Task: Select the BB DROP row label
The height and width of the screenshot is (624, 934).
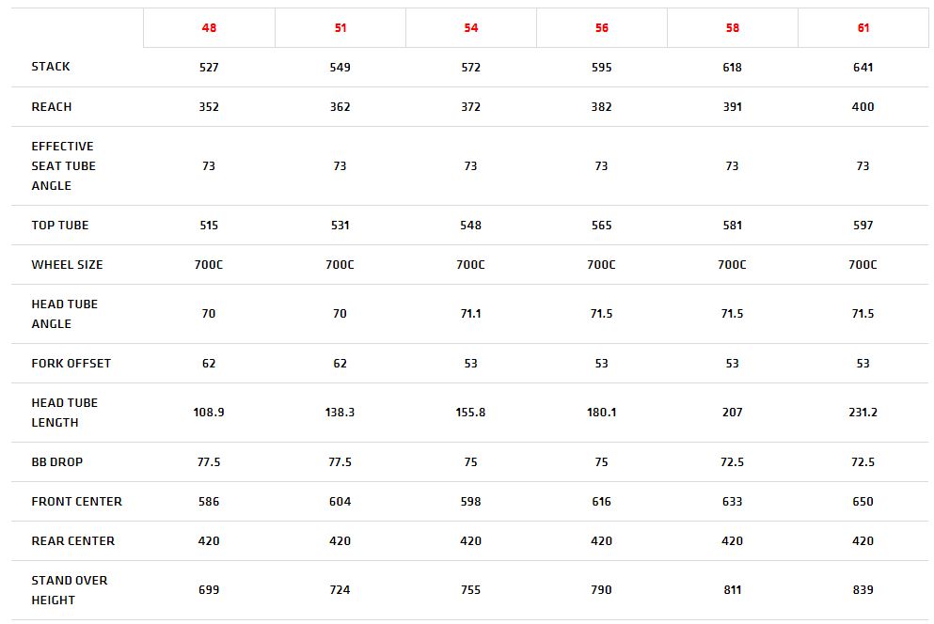Action: (x=57, y=462)
